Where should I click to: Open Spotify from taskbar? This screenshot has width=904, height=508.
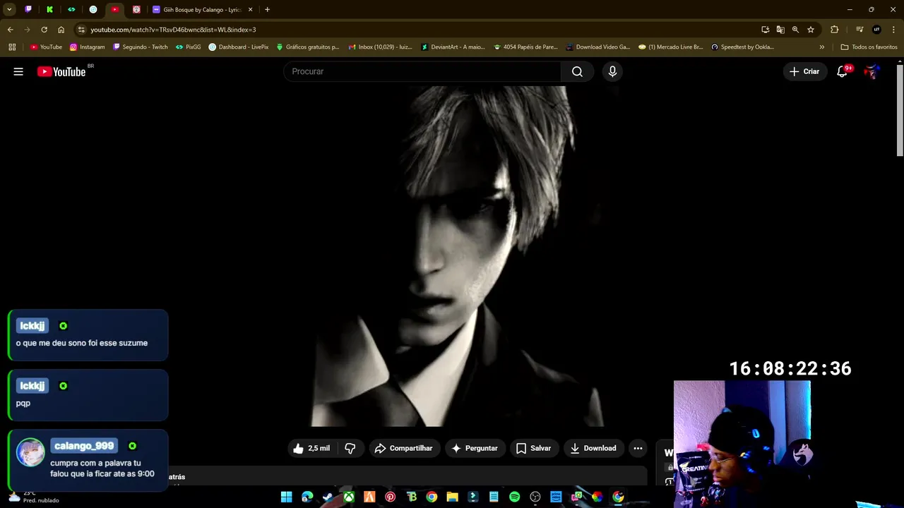514,497
